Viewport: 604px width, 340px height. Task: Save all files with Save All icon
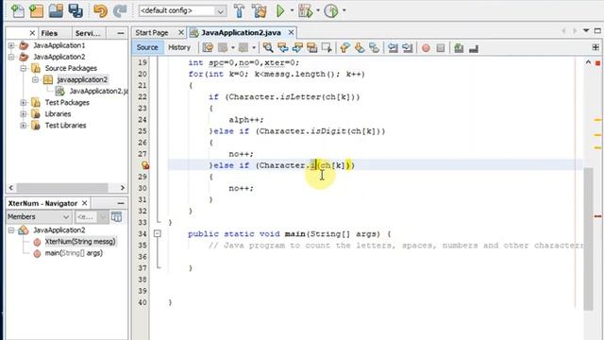pos(75,10)
